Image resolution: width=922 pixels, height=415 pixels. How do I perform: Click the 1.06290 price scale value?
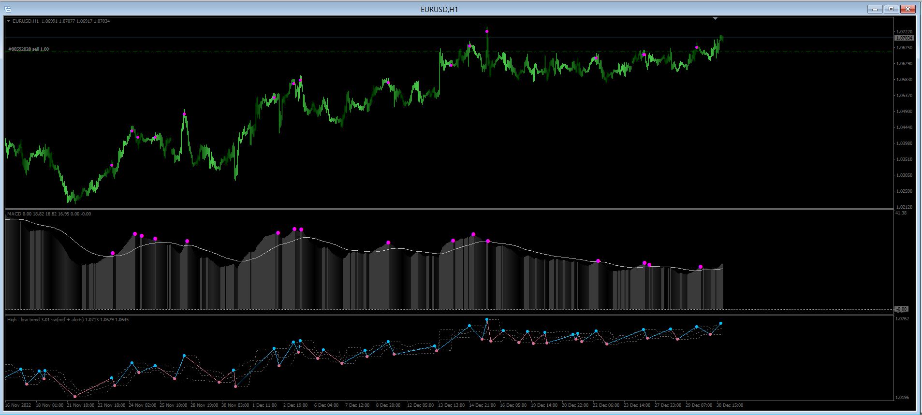tap(904, 64)
